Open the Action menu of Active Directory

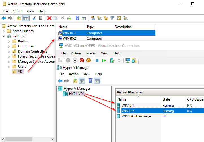coord(17,11)
